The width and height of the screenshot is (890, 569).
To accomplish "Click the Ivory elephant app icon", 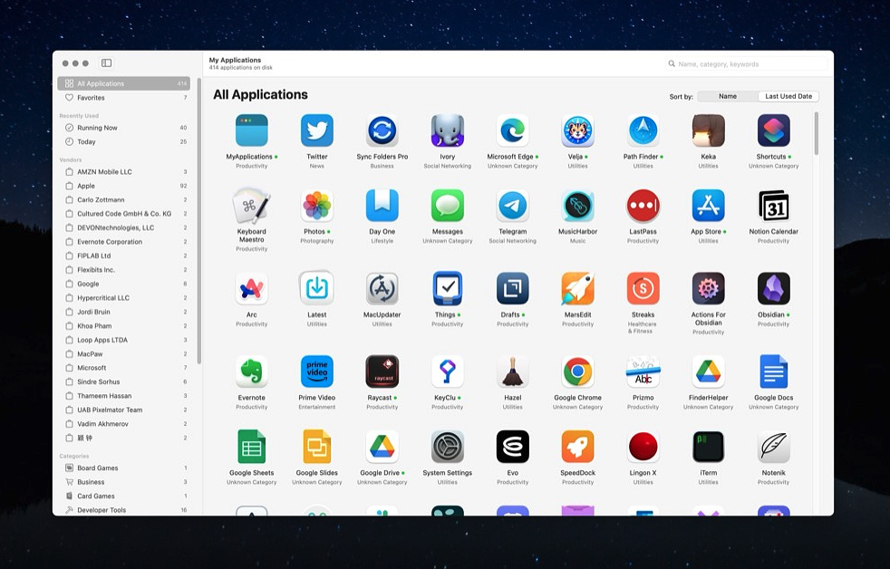I will pos(447,130).
